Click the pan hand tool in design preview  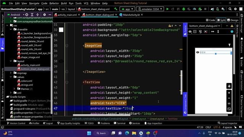229,86
